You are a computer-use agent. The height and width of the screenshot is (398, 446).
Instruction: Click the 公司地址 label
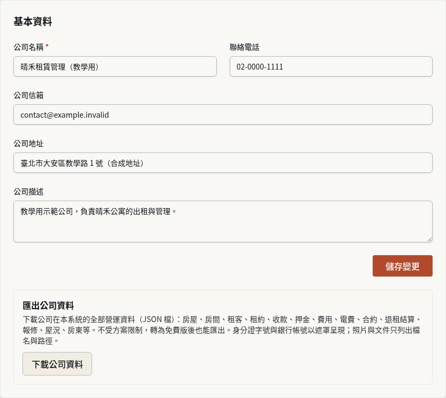pos(29,143)
